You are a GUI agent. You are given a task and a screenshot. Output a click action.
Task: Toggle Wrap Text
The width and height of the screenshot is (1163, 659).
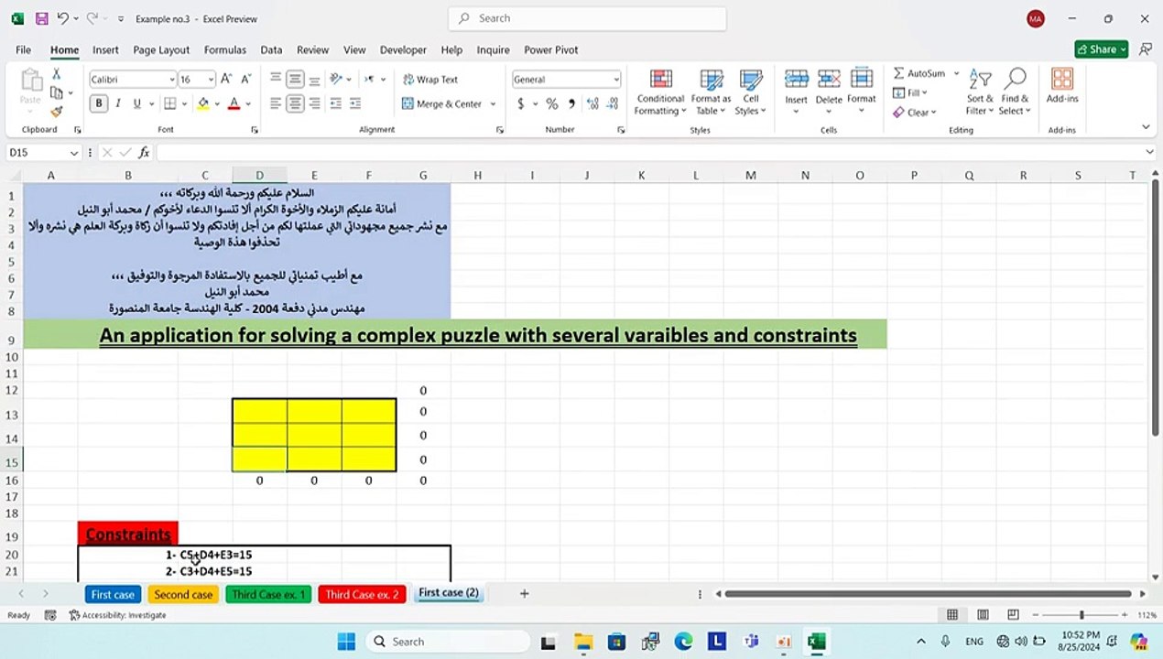430,80
